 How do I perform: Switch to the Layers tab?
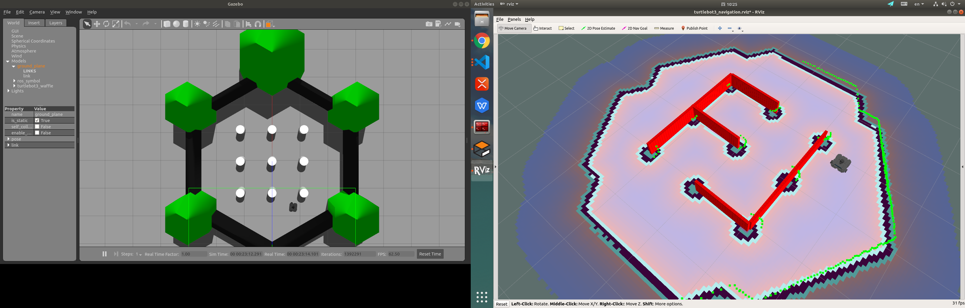[56, 23]
